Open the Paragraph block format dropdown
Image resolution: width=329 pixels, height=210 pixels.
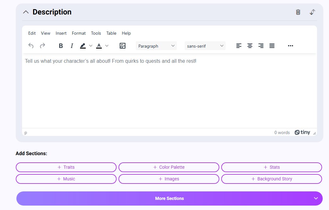click(156, 46)
